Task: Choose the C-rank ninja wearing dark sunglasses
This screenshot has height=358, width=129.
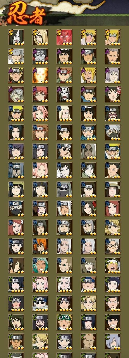Action: 40,303
